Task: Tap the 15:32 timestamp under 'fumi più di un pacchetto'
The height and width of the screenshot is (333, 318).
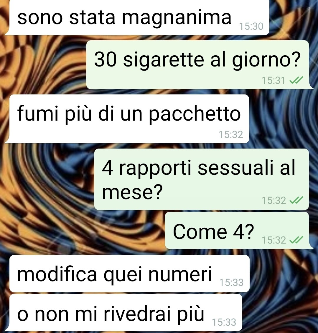Action: coord(231,135)
